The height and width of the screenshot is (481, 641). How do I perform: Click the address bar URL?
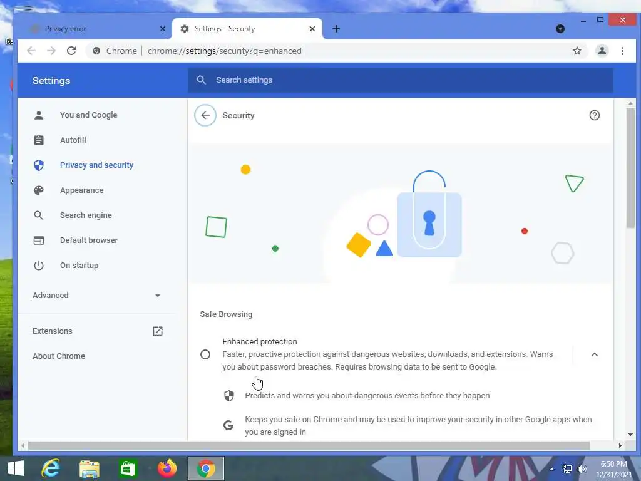point(225,51)
